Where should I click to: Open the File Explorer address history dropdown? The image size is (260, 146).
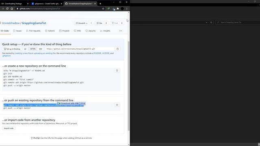coord(206,22)
